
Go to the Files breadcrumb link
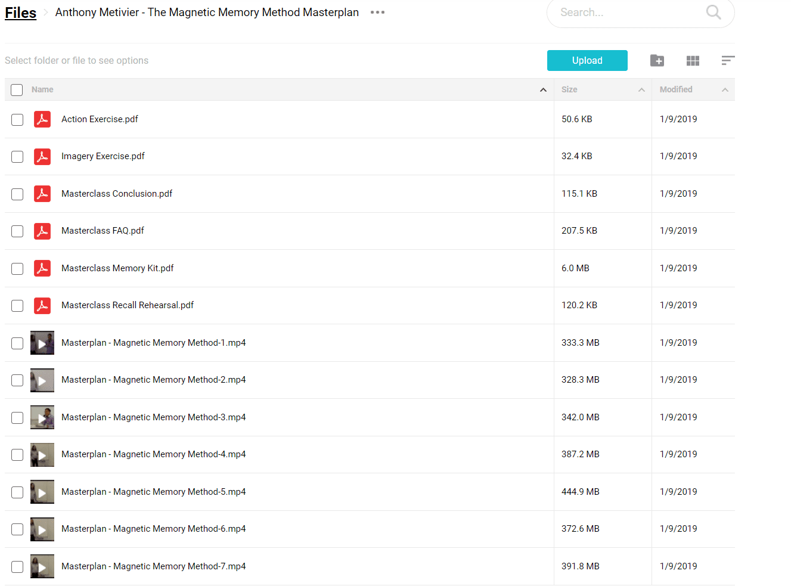point(21,13)
